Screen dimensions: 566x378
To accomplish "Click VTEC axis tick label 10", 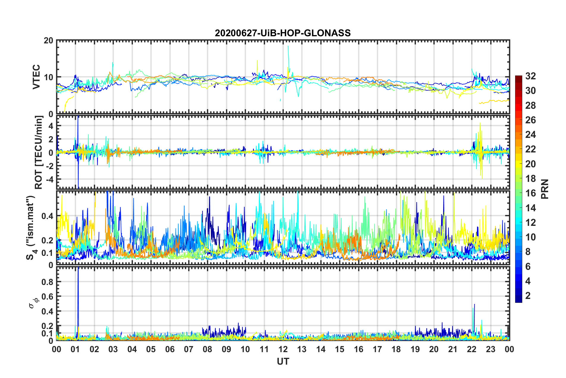I will [49, 77].
